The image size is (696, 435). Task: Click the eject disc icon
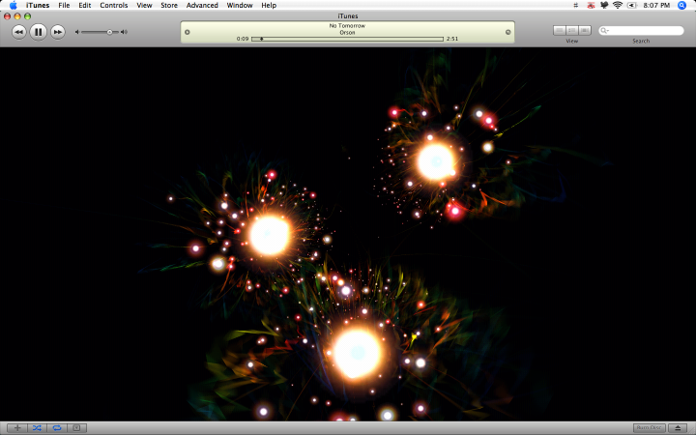pyautogui.click(x=678, y=428)
